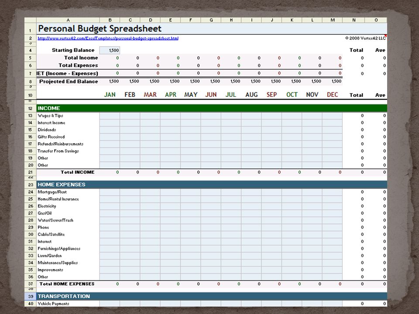This screenshot has width=419, height=314.
Task: Click the NOV month heading
Action: pyautogui.click(x=312, y=95)
